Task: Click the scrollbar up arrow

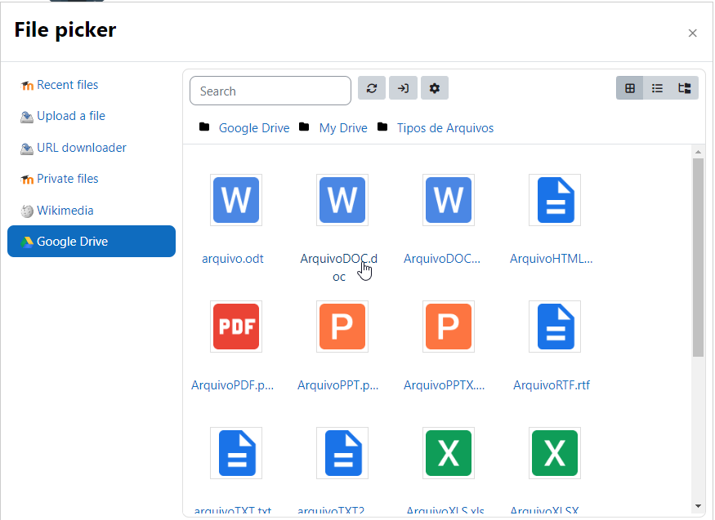Action: [698, 152]
